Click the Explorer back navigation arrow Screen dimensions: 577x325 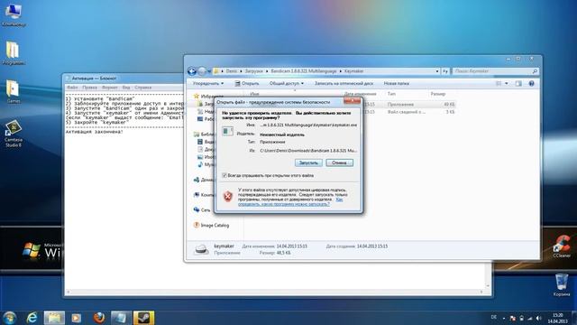192,71
